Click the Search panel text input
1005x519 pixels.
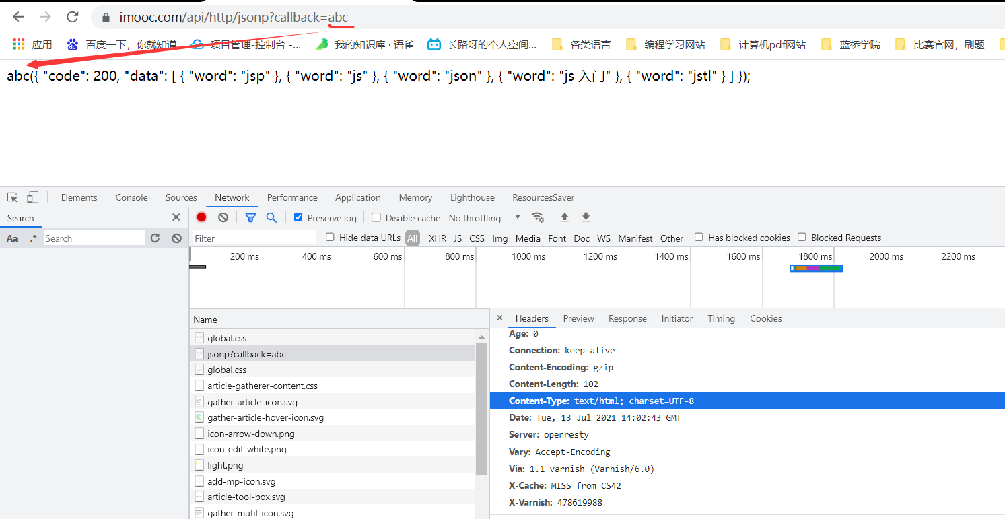[94, 238]
